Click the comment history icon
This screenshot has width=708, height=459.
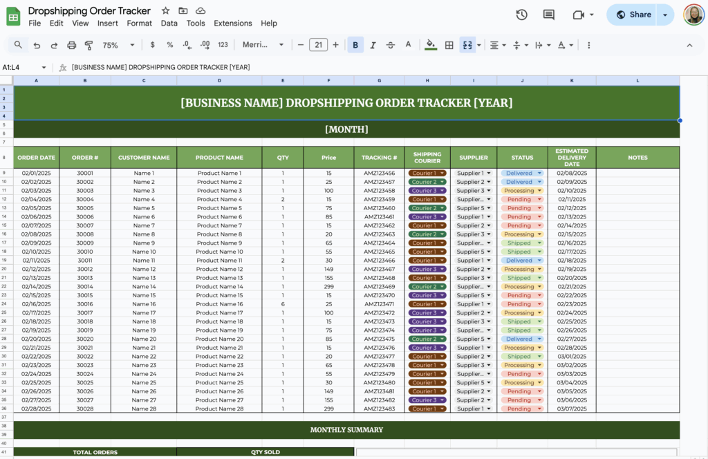tap(550, 14)
